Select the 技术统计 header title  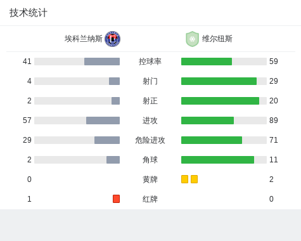click(29, 13)
